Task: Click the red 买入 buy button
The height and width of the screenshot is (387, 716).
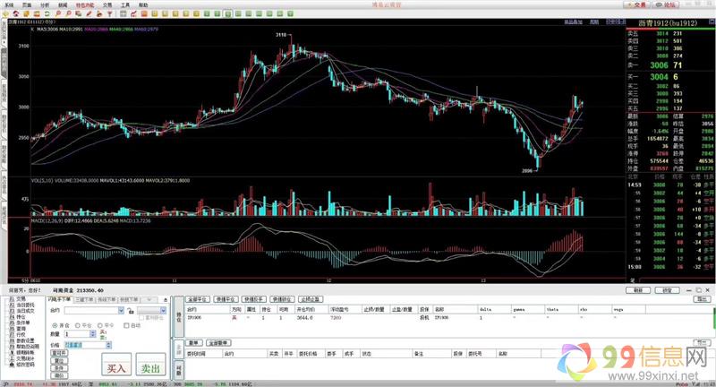Action: point(116,367)
